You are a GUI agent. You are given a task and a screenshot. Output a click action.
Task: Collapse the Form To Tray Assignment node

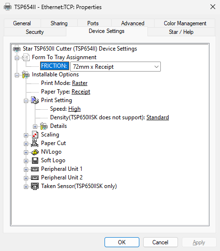pyautogui.click(x=17, y=58)
